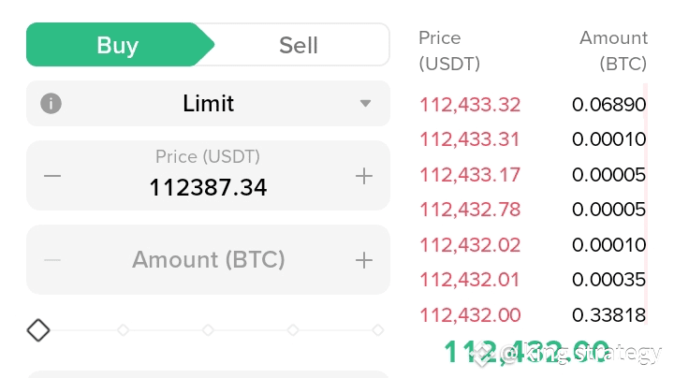
Task: Set slider to the 25% diamond marker
Action: click(123, 330)
